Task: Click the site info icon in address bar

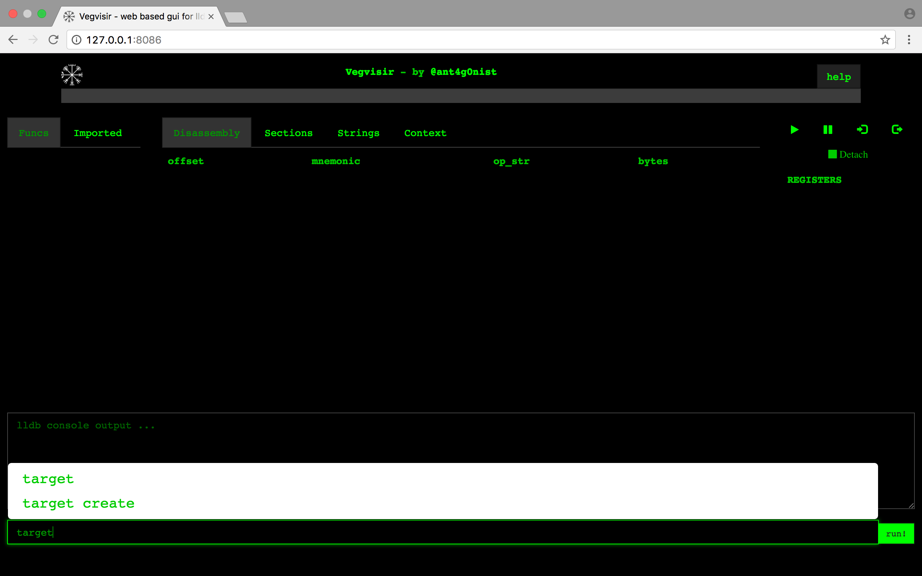Action: [77, 40]
